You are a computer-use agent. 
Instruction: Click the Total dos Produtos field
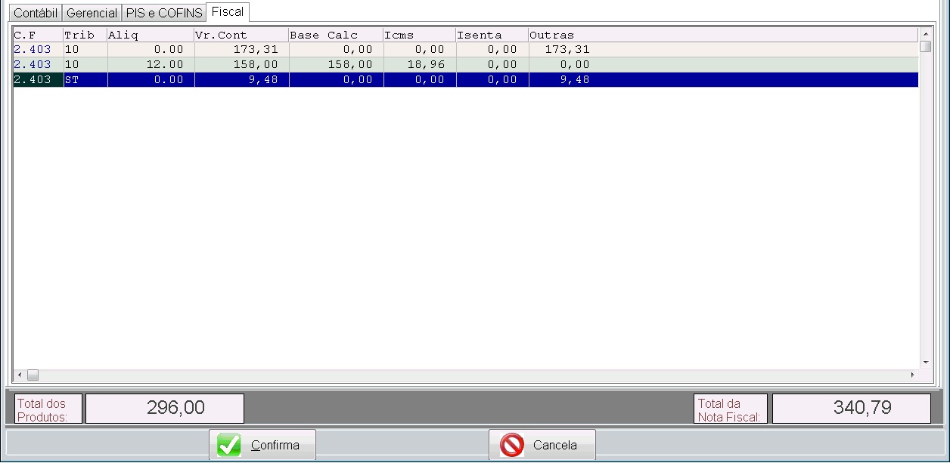164,409
